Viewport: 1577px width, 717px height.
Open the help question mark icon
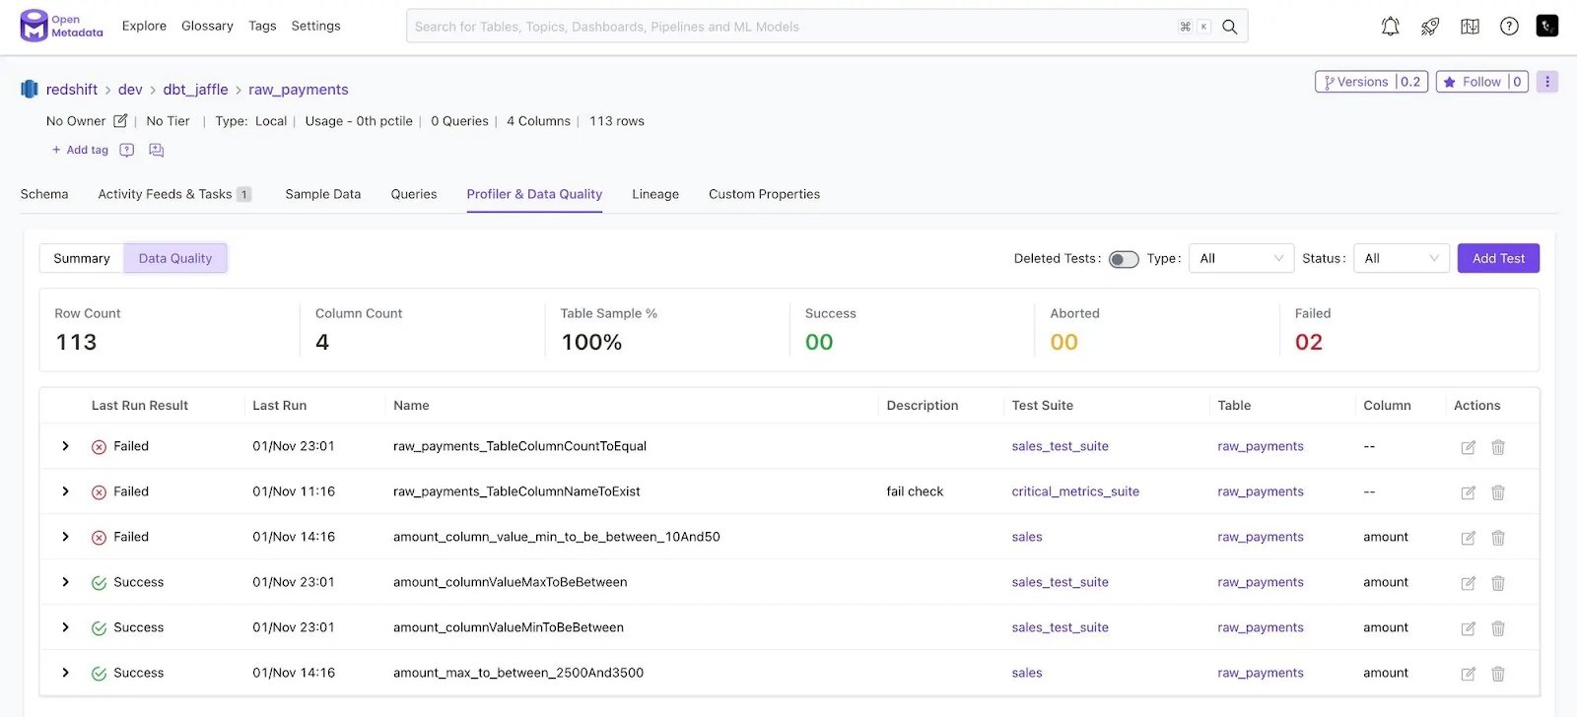point(1509,27)
